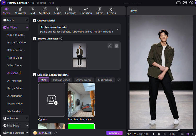Open the download icon in the title bar
The height and width of the screenshot is (136, 196).
191,3
